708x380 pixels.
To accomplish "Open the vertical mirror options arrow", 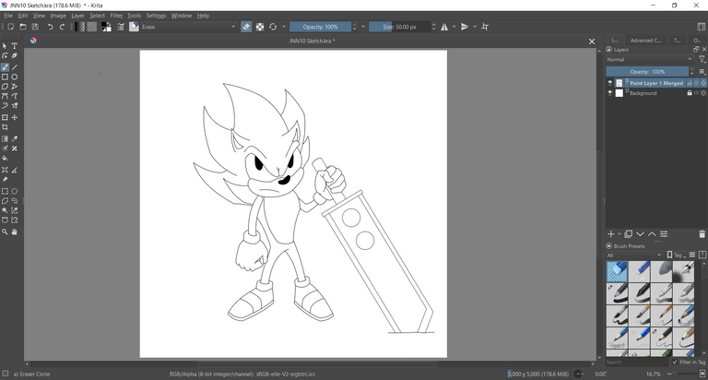I will coord(475,27).
